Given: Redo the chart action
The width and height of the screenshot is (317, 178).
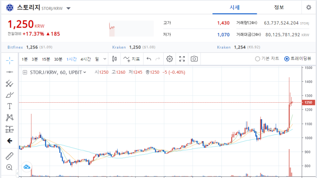Looking at the screenshot, I should [x=158, y=59].
